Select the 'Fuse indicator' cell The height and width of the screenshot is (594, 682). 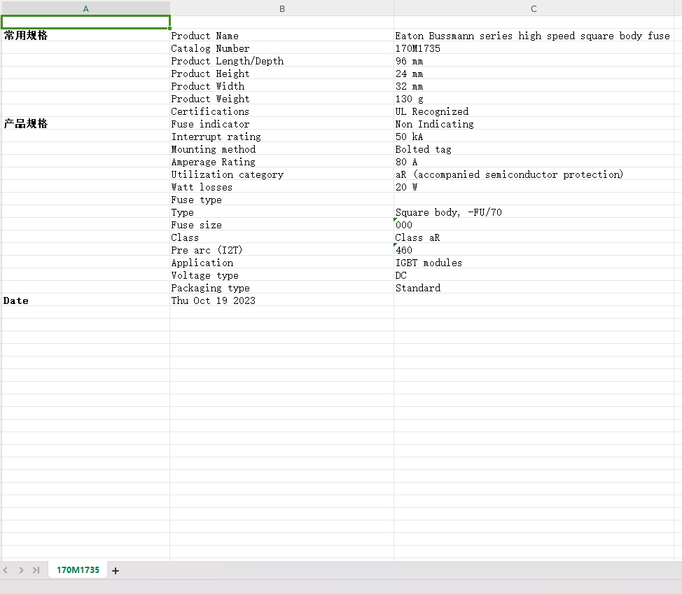coord(282,124)
